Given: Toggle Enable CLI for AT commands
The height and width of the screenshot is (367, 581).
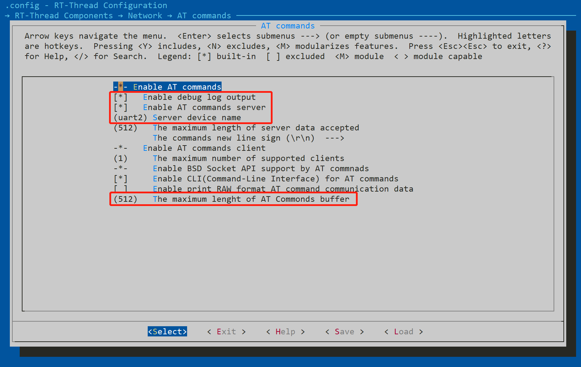Looking at the screenshot, I should pos(256,179).
